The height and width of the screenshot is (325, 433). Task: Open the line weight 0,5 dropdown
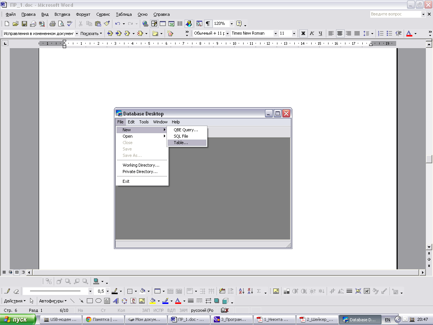point(107,291)
